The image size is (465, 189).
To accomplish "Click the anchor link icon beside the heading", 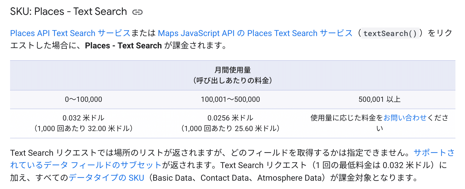I will (138, 12).
